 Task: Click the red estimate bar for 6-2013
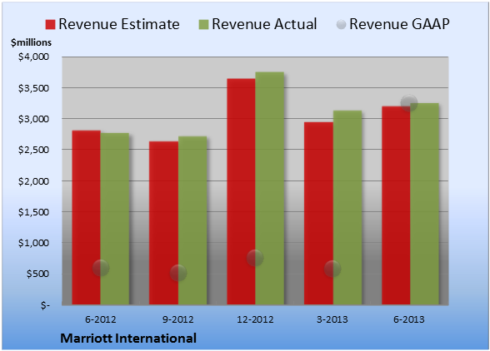pos(396,205)
